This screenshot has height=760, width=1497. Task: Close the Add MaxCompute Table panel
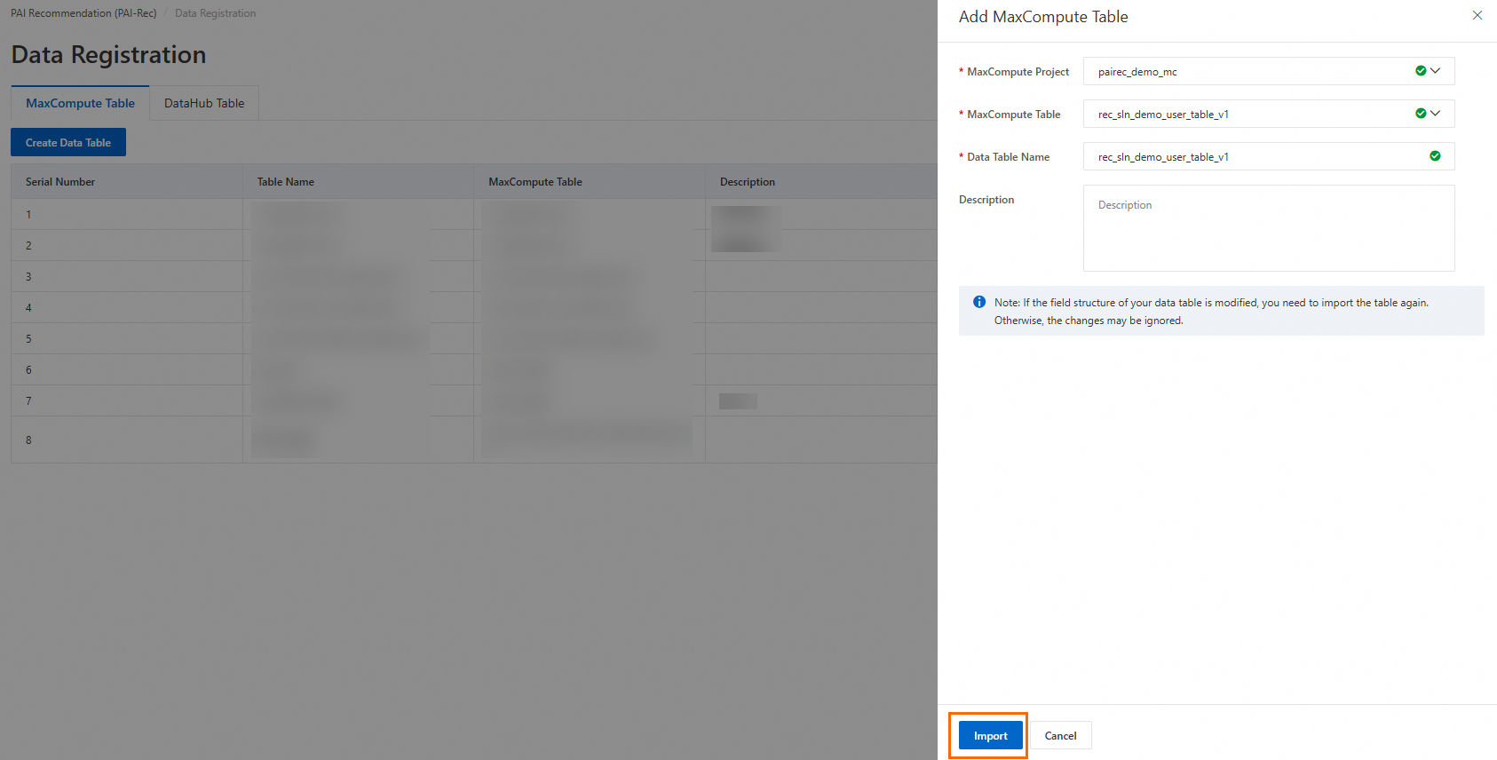(1477, 15)
